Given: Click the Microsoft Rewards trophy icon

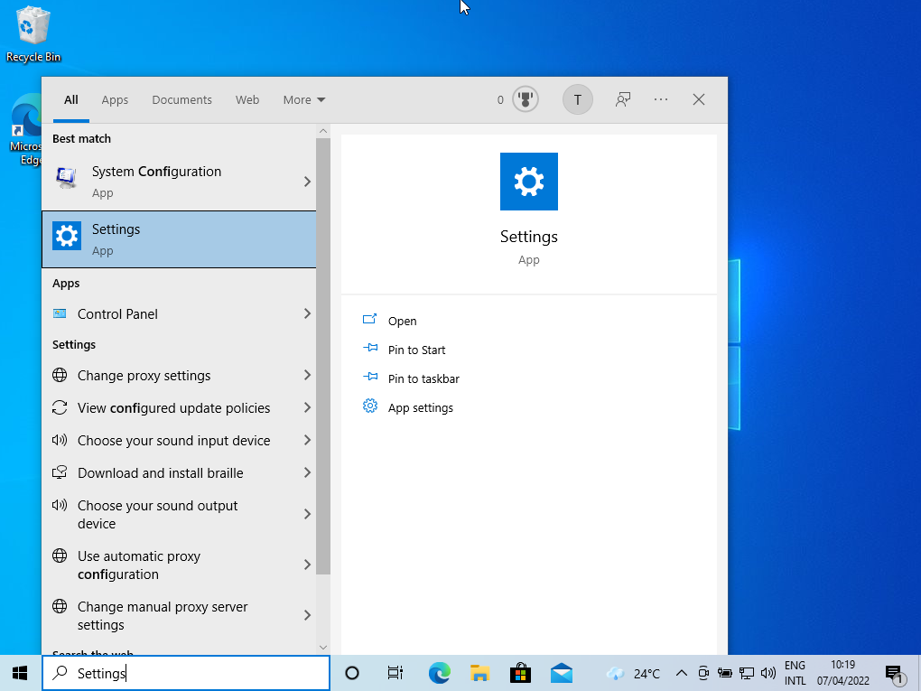Looking at the screenshot, I should point(526,99).
